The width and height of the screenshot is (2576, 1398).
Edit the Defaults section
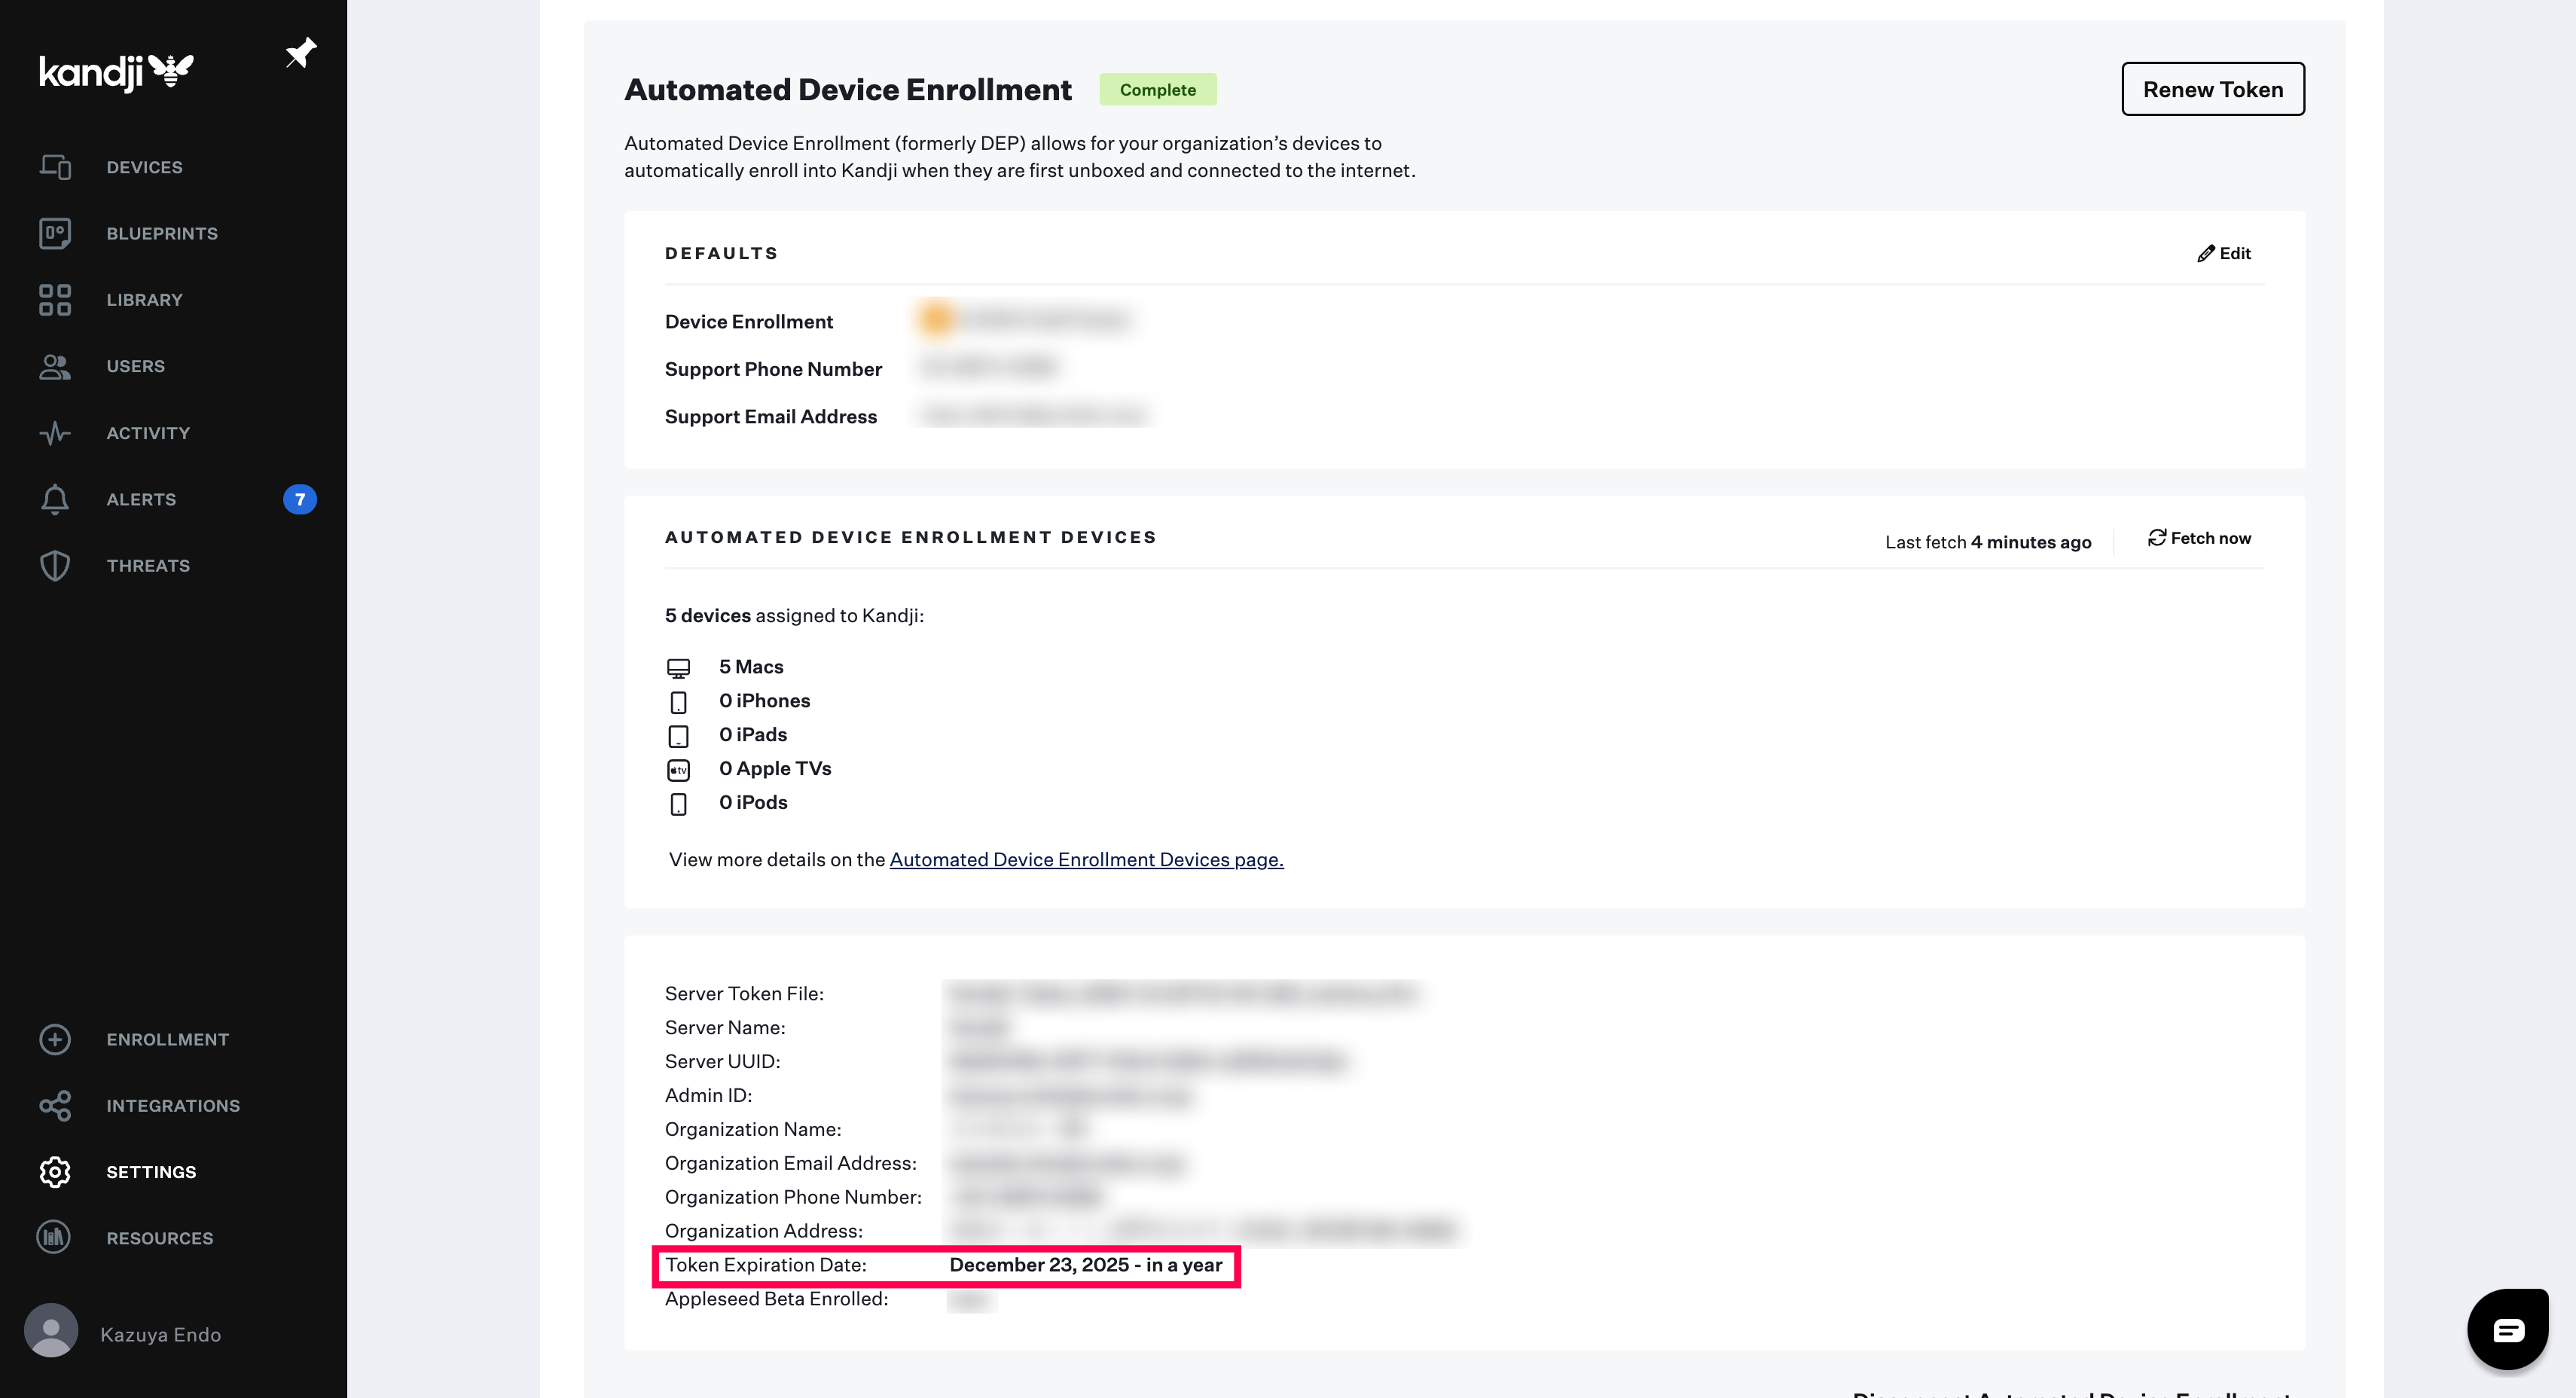pos(2223,254)
